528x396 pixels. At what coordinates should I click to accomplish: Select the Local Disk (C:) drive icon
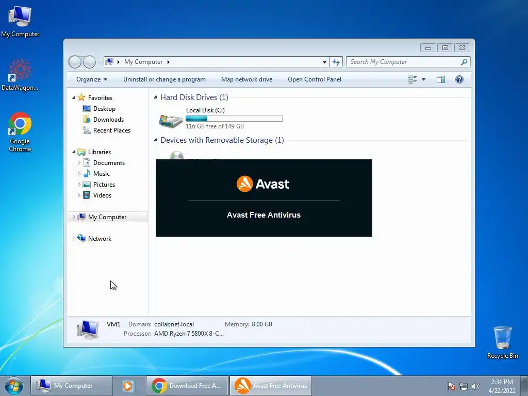coord(171,120)
